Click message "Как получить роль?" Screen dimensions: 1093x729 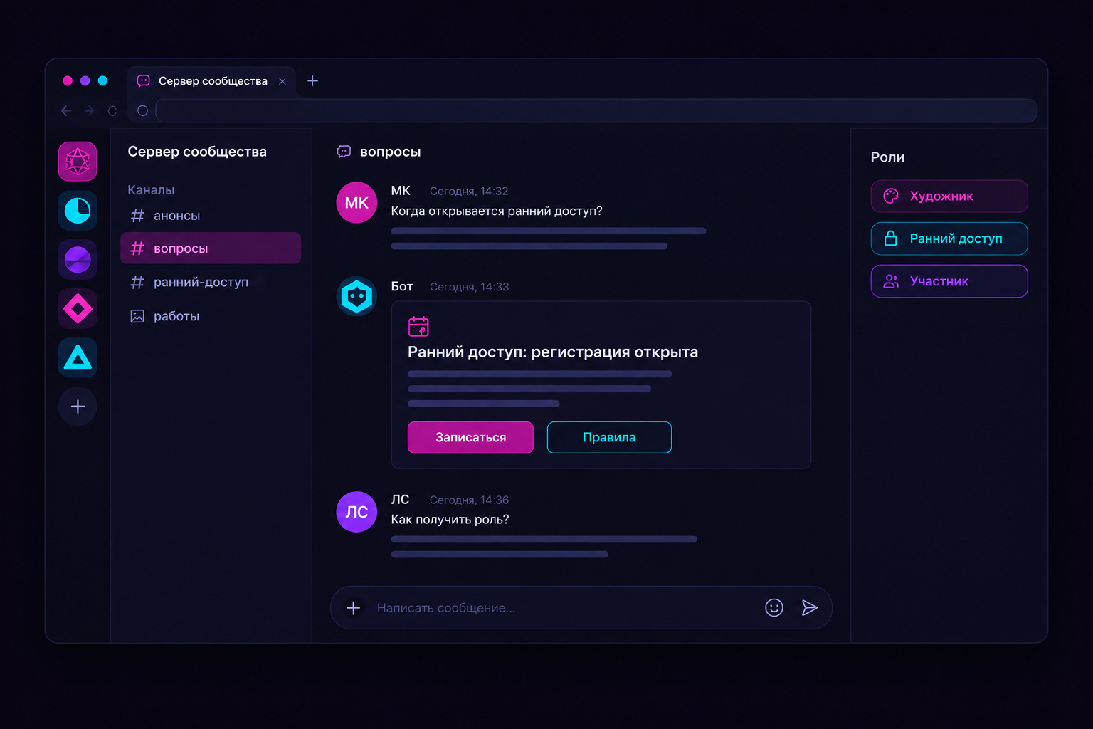[450, 520]
